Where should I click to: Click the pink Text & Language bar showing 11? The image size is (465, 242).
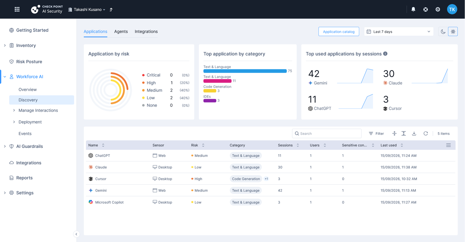click(x=217, y=81)
